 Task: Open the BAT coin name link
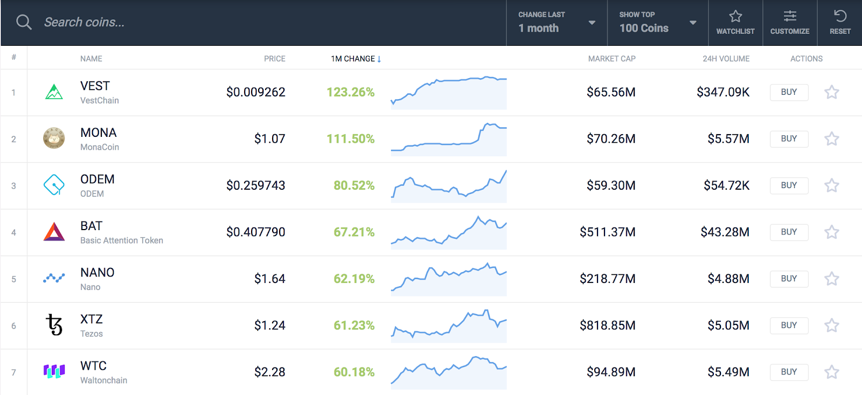[x=91, y=226]
